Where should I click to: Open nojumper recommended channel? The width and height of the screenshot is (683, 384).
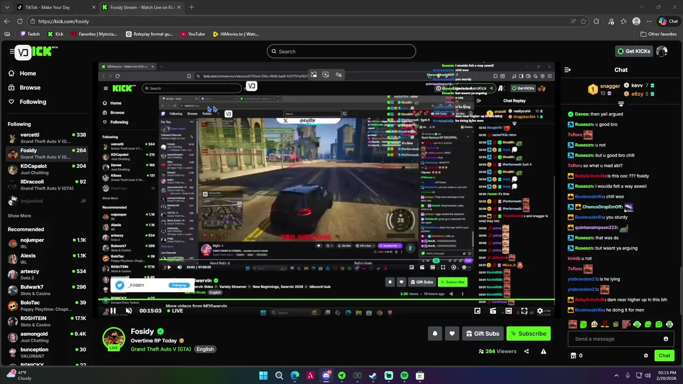(x=46, y=243)
